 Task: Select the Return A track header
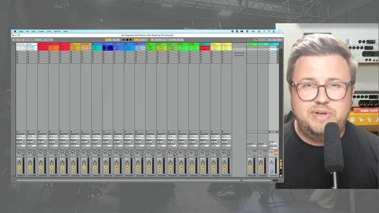point(252,44)
